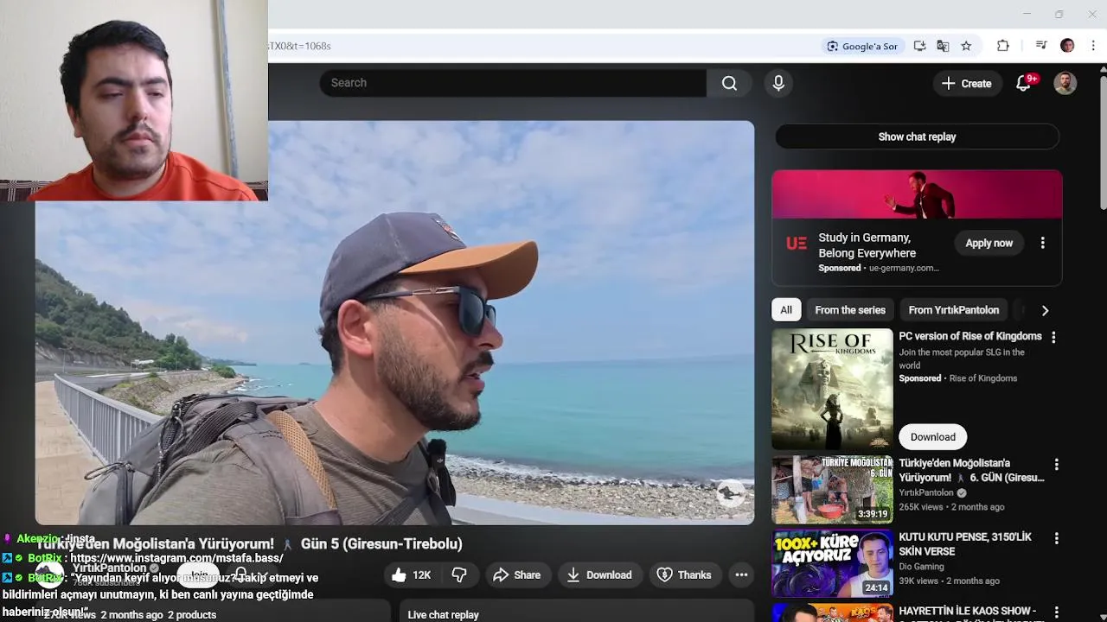
Task: Click the YırtıkPantolon channel name under 6. GÜN
Action: coord(926,492)
